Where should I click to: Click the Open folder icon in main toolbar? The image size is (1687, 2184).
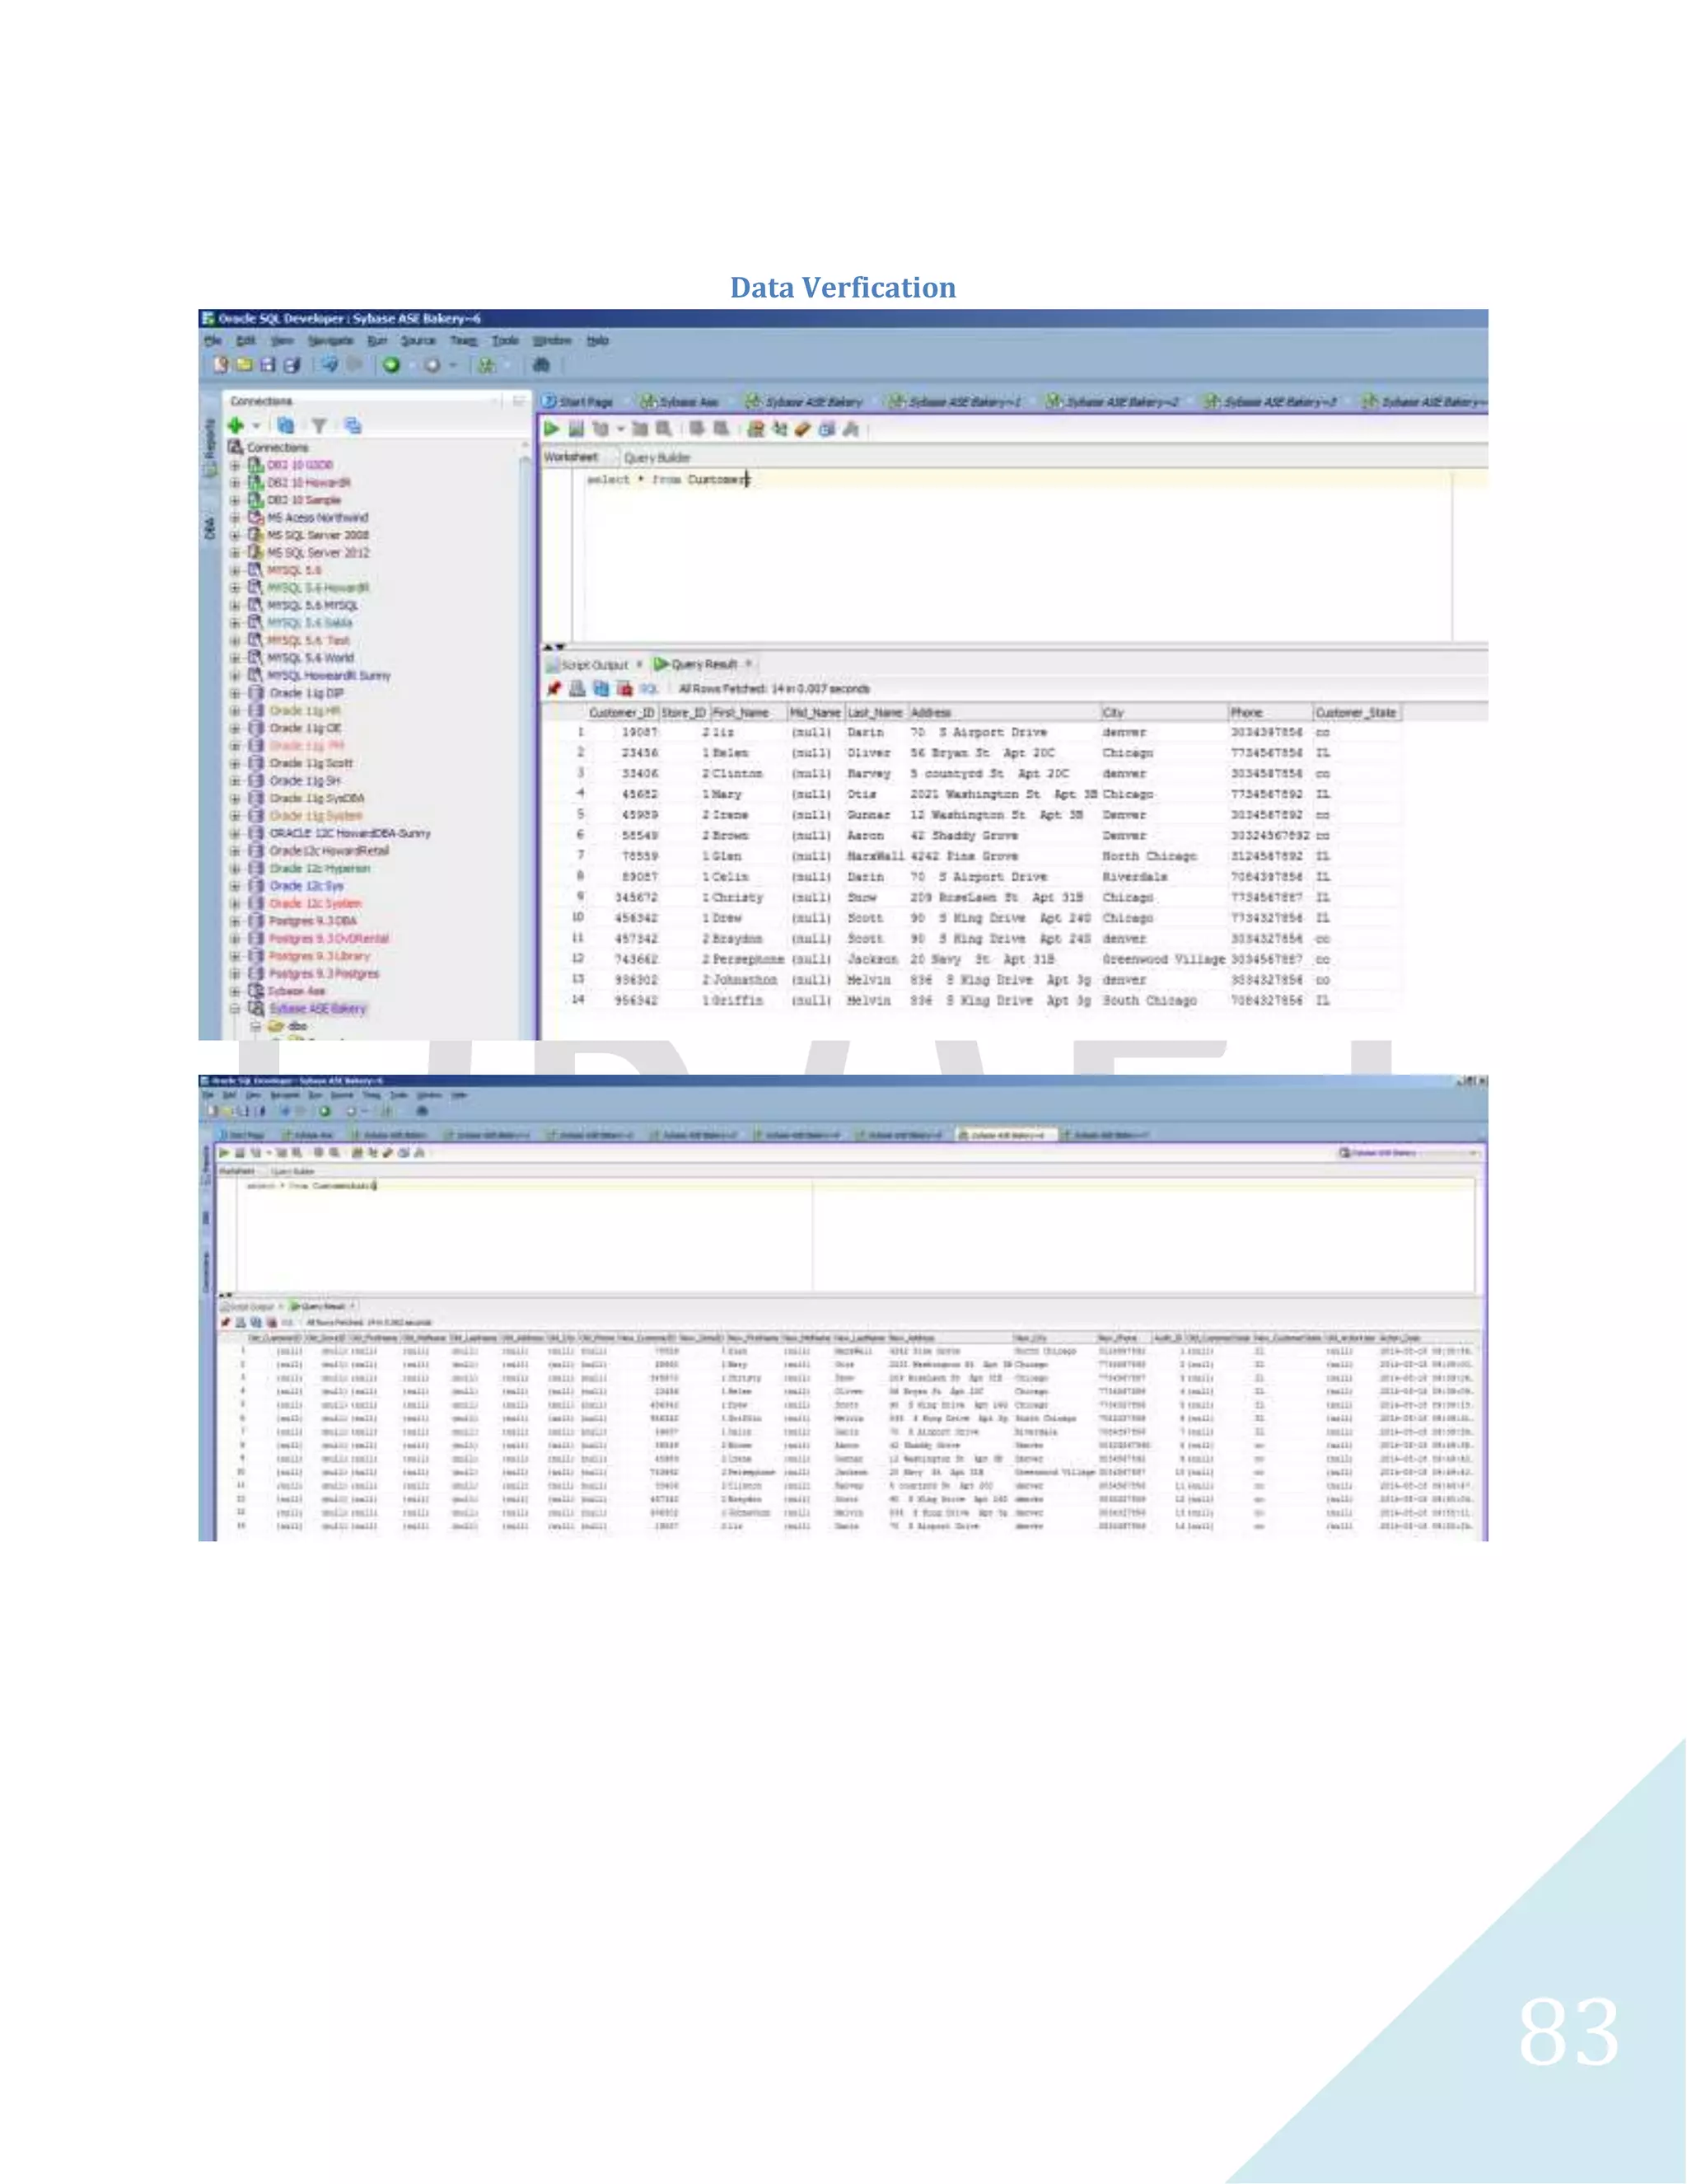pos(244,365)
